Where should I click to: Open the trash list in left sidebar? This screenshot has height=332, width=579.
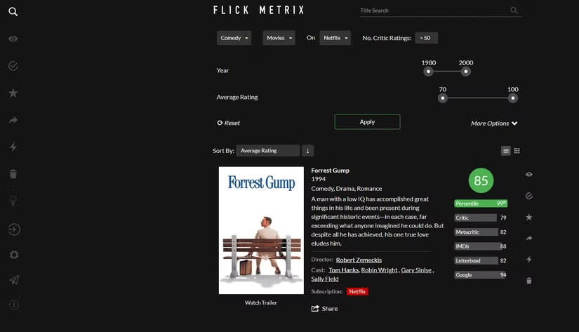coord(13,174)
